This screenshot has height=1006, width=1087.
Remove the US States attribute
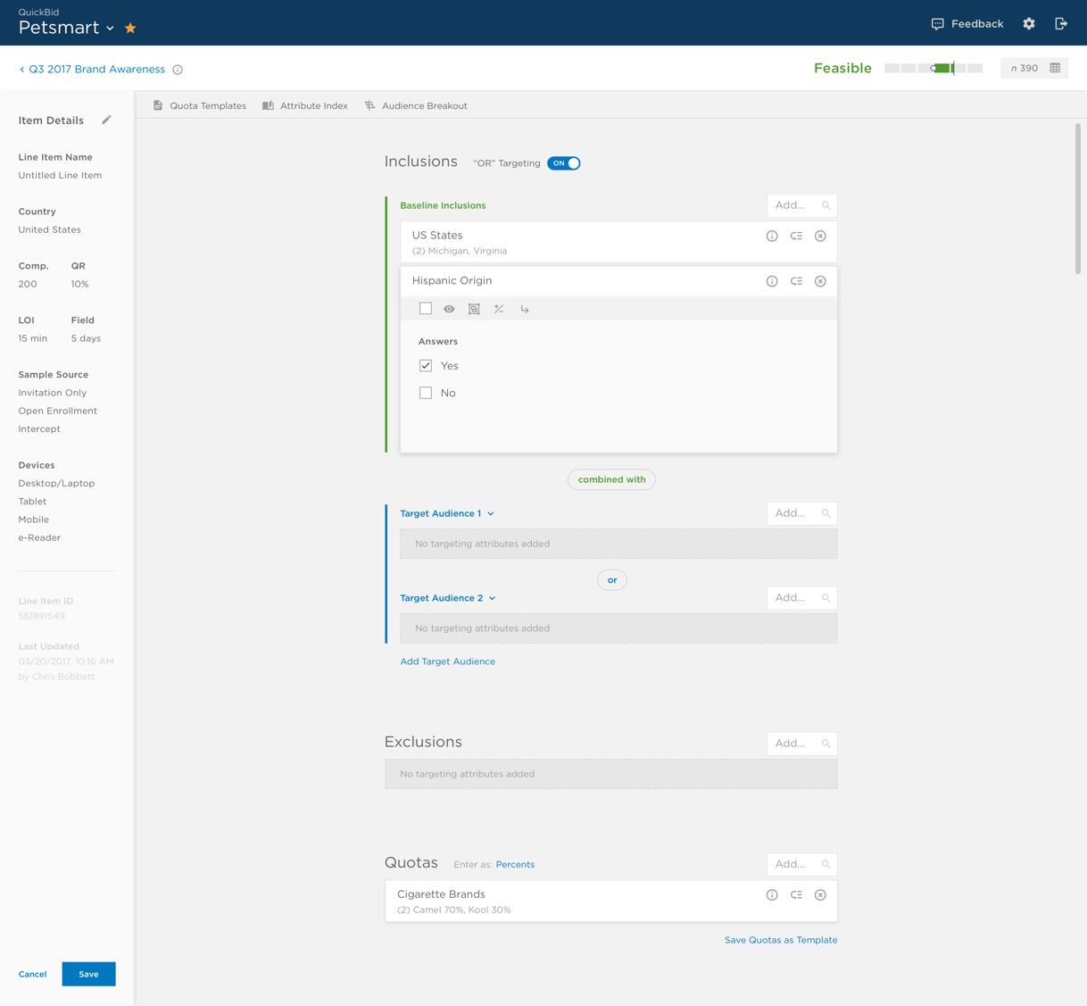pyautogui.click(x=820, y=237)
